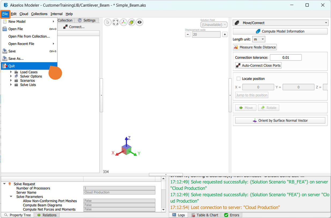
Task: Click the Lost connection to server log line
Action: pyautogui.click(x=225, y=207)
